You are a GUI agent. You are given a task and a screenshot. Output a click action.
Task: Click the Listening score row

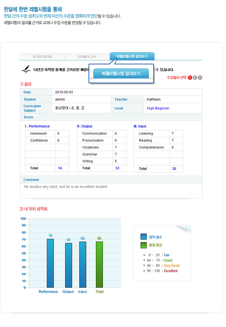[158, 134]
